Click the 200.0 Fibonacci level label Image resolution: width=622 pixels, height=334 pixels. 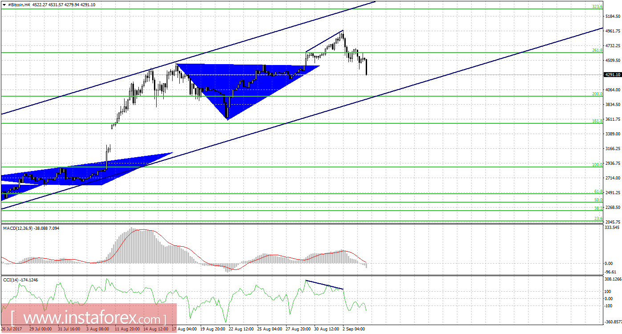click(x=598, y=94)
